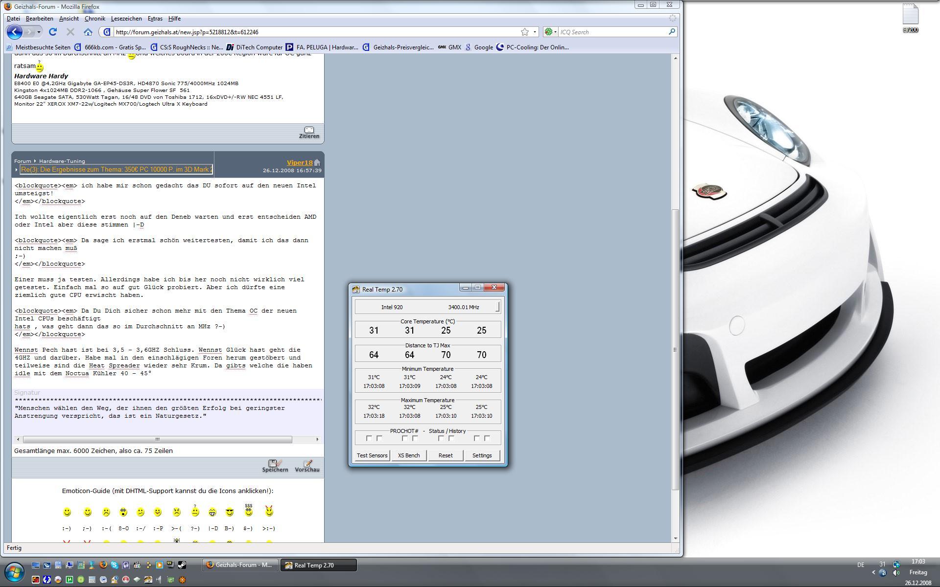Toggle first core PROCHOT status checkbox

(x=369, y=438)
